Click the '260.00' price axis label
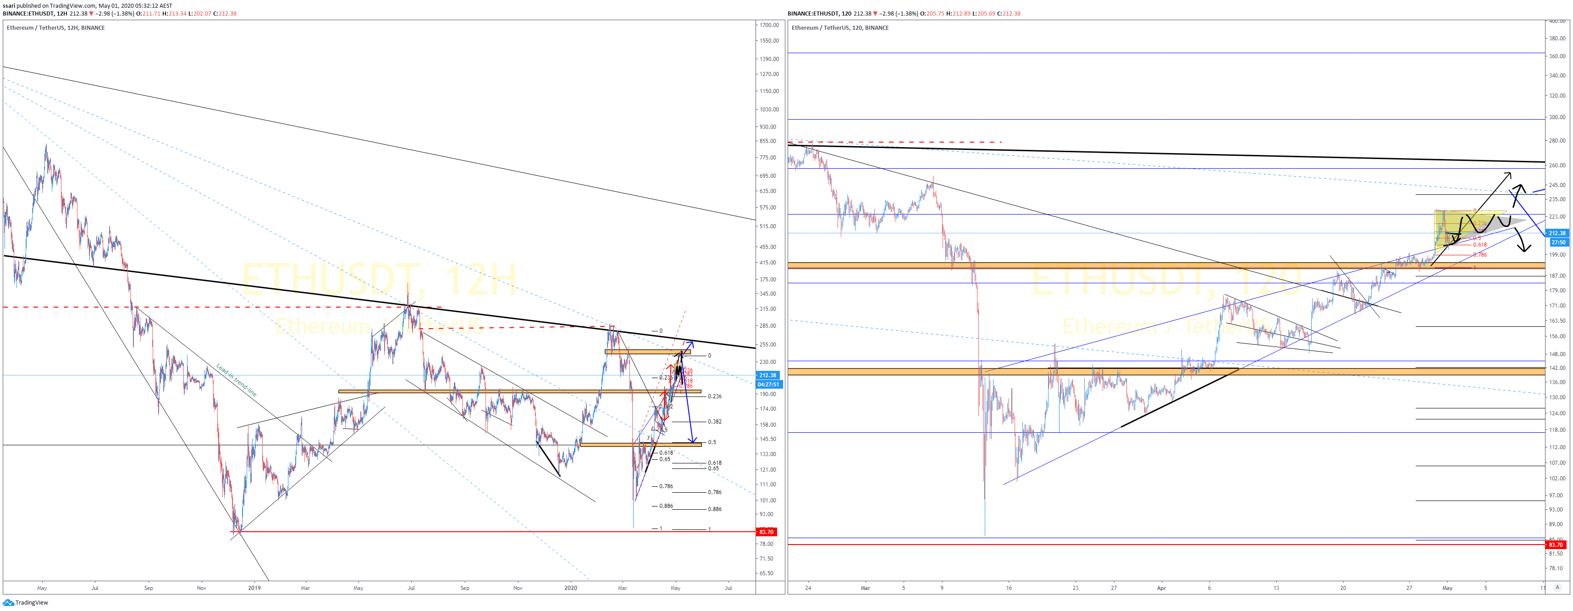The width and height of the screenshot is (1573, 611). [x=1557, y=165]
